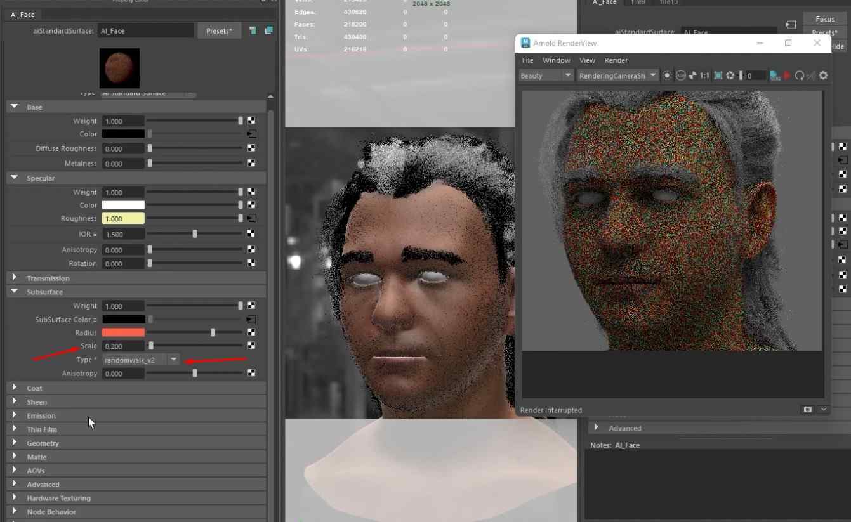Viewport: 851px width, 522px height.
Task: Expand the Emission section
Action: (x=14, y=415)
